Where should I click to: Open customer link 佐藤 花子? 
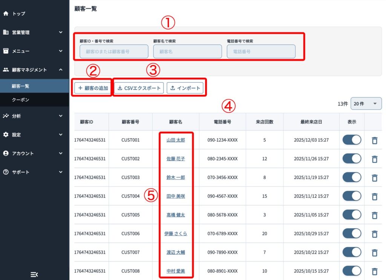click(x=176, y=159)
